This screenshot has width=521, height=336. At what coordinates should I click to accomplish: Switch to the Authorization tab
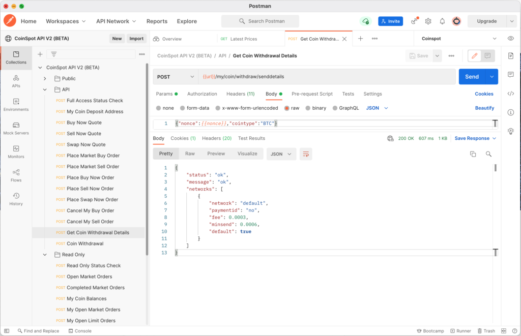click(x=202, y=94)
